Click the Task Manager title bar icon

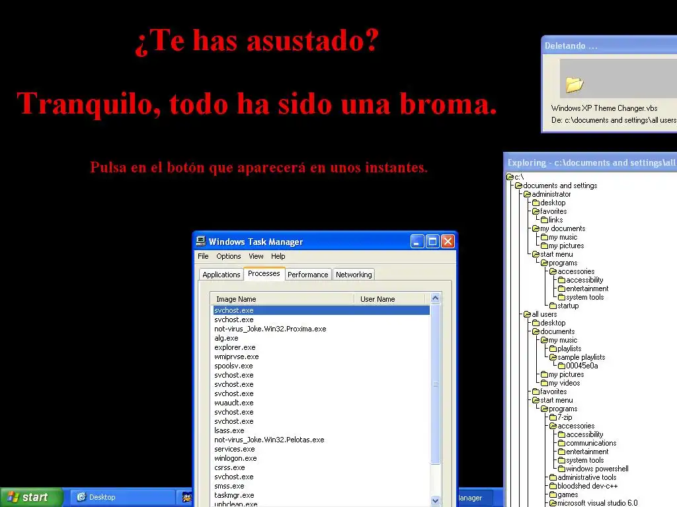pos(201,242)
